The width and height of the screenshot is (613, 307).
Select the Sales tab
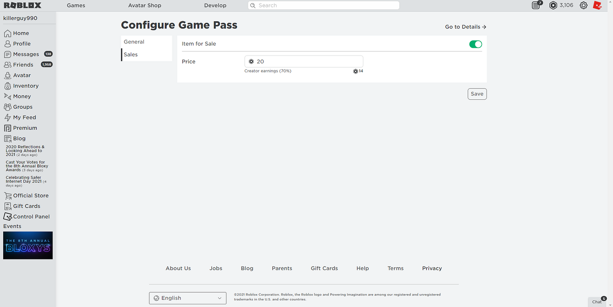pos(147,55)
